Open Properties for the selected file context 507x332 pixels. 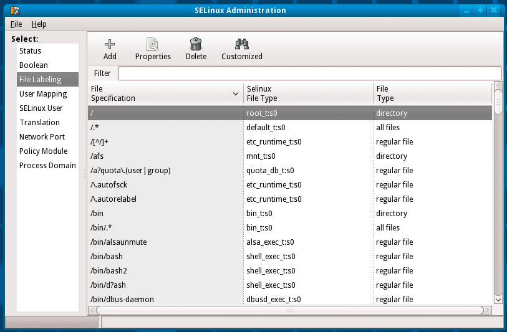153,49
